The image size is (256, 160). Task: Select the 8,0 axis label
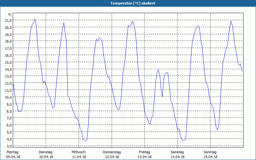pyautogui.click(x=9, y=111)
